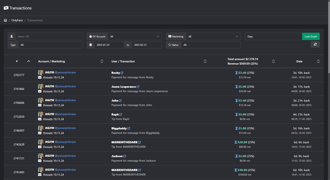Toggle sort on User / Transaction column
The height and width of the screenshot is (180, 330).
[205, 61]
